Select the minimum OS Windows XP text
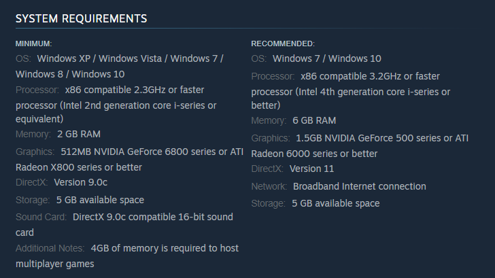The image size is (495, 278). (63, 58)
